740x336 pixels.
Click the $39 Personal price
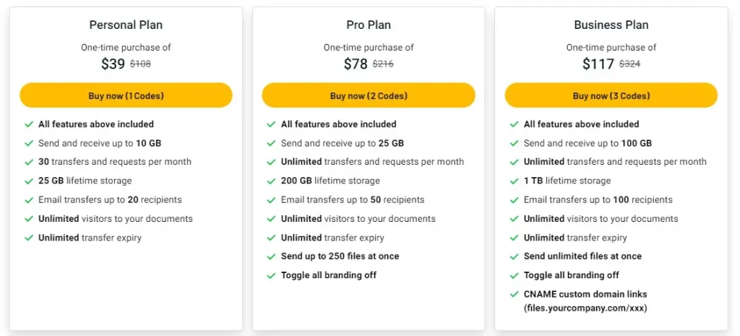click(x=113, y=64)
